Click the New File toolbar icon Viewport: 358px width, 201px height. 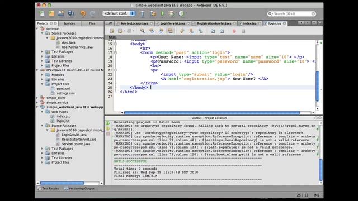pyautogui.click(x=42, y=13)
